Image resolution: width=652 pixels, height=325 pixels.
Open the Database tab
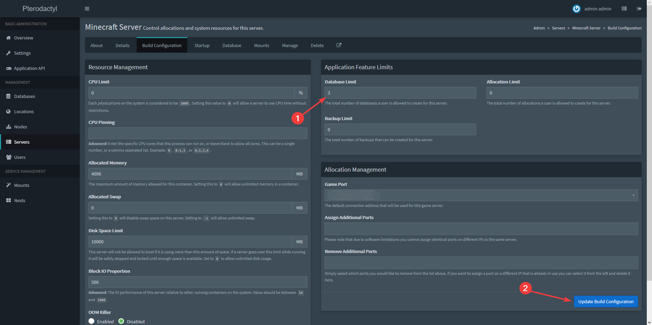(x=232, y=45)
